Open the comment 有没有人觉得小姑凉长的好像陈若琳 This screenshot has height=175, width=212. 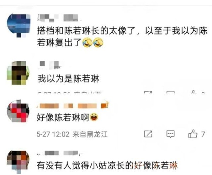pos(107,165)
